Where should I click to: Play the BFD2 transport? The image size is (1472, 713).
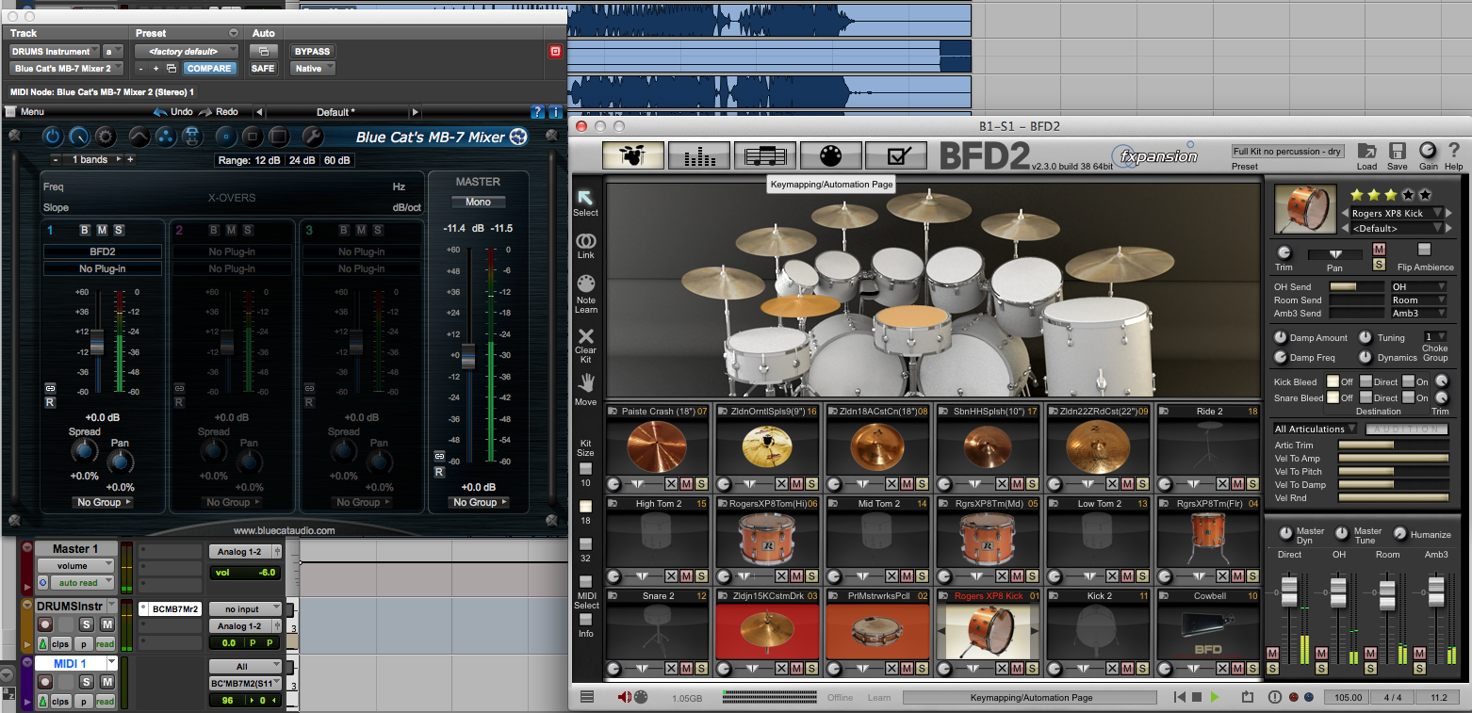click(1215, 697)
